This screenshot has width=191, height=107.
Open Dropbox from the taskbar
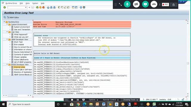coord(116,104)
